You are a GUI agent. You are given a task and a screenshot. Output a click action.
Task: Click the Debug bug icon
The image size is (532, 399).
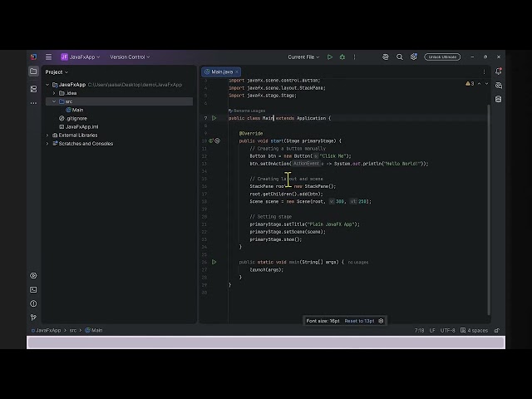pos(342,57)
